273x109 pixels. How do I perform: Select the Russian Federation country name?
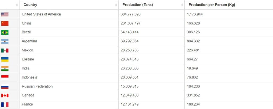37,86
